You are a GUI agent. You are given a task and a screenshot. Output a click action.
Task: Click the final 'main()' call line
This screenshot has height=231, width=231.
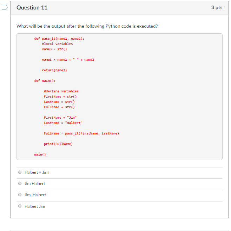click(x=40, y=154)
